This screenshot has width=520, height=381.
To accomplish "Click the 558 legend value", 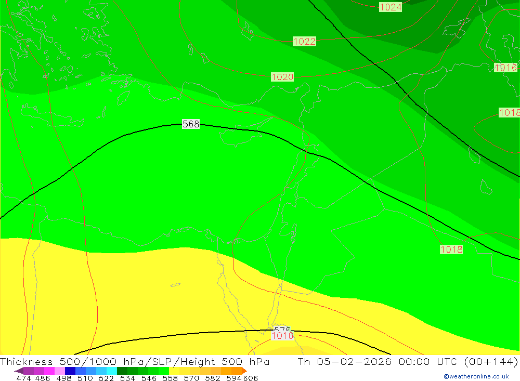I will pyautogui.click(x=170, y=378).
